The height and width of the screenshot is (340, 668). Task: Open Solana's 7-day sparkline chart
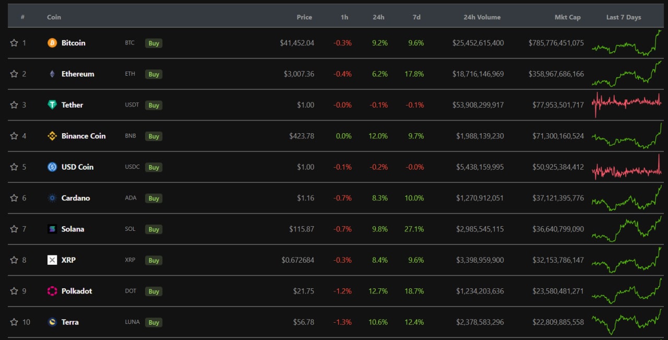pyautogui.click(x=627, y=229)
